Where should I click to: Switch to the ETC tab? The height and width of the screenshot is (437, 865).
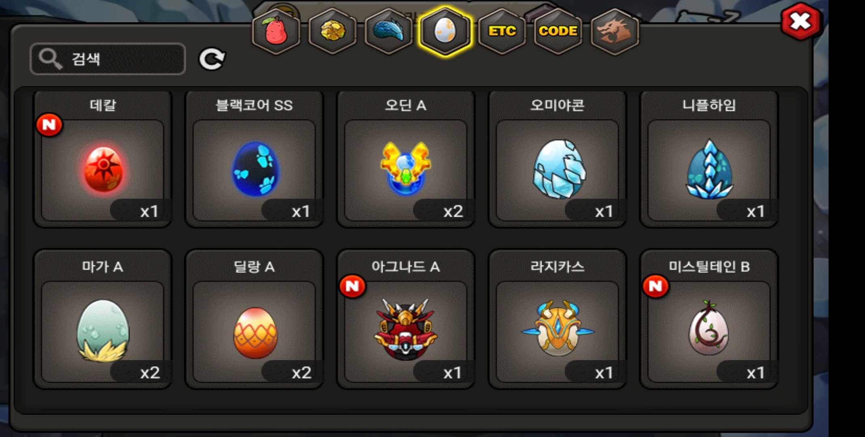coord(502,32)
